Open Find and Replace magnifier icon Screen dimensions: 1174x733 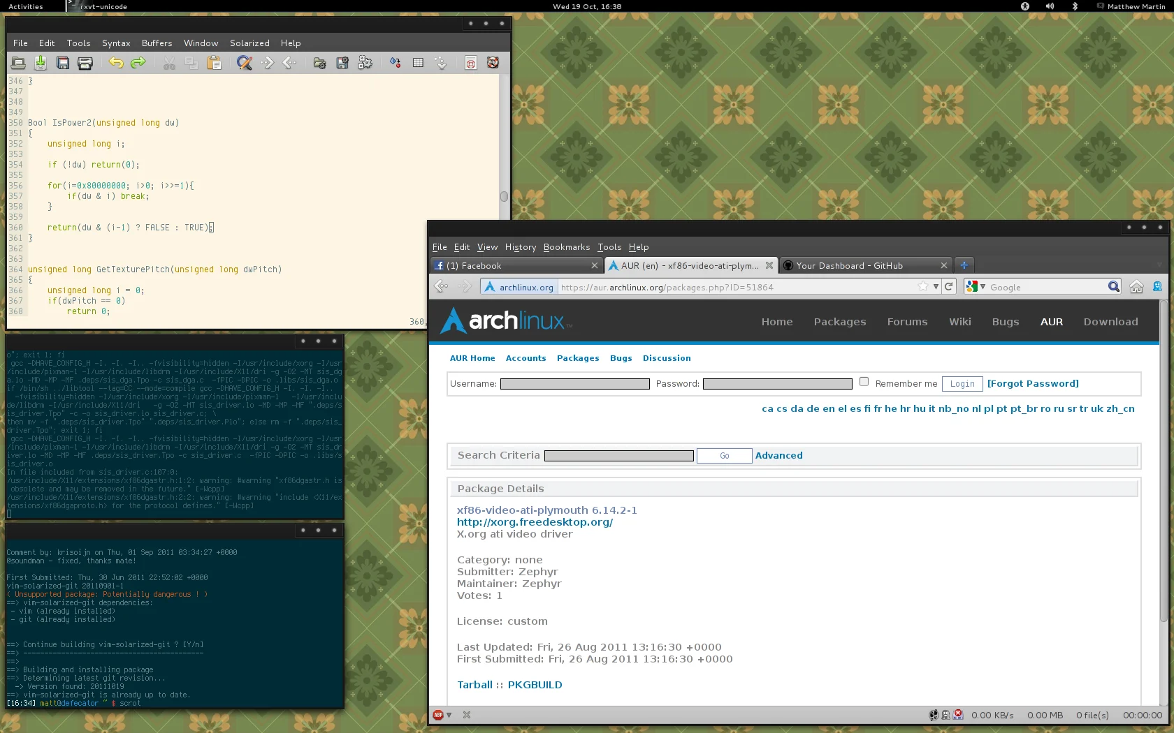245,63
